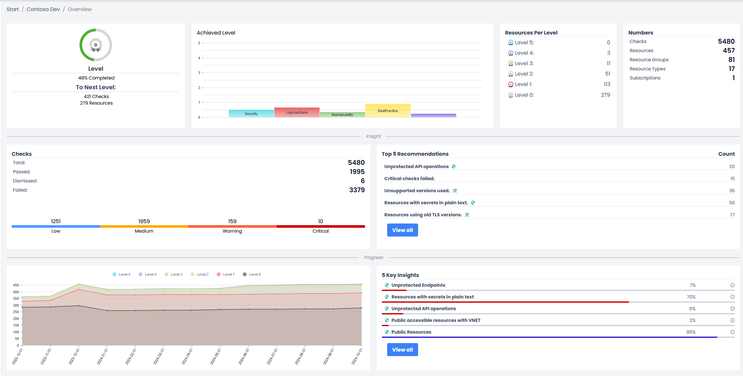Click the Level 3 badge icon
Screen dimensions: 743x376
coord(511,64)
